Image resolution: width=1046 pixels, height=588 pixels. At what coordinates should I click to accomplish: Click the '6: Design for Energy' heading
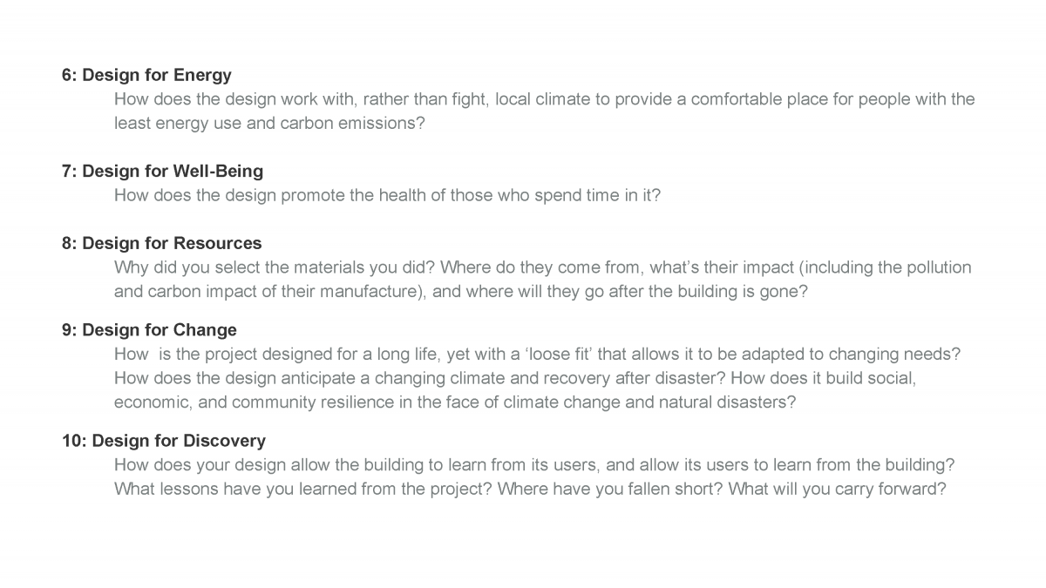pyautogui.click(x=146, y=75)
